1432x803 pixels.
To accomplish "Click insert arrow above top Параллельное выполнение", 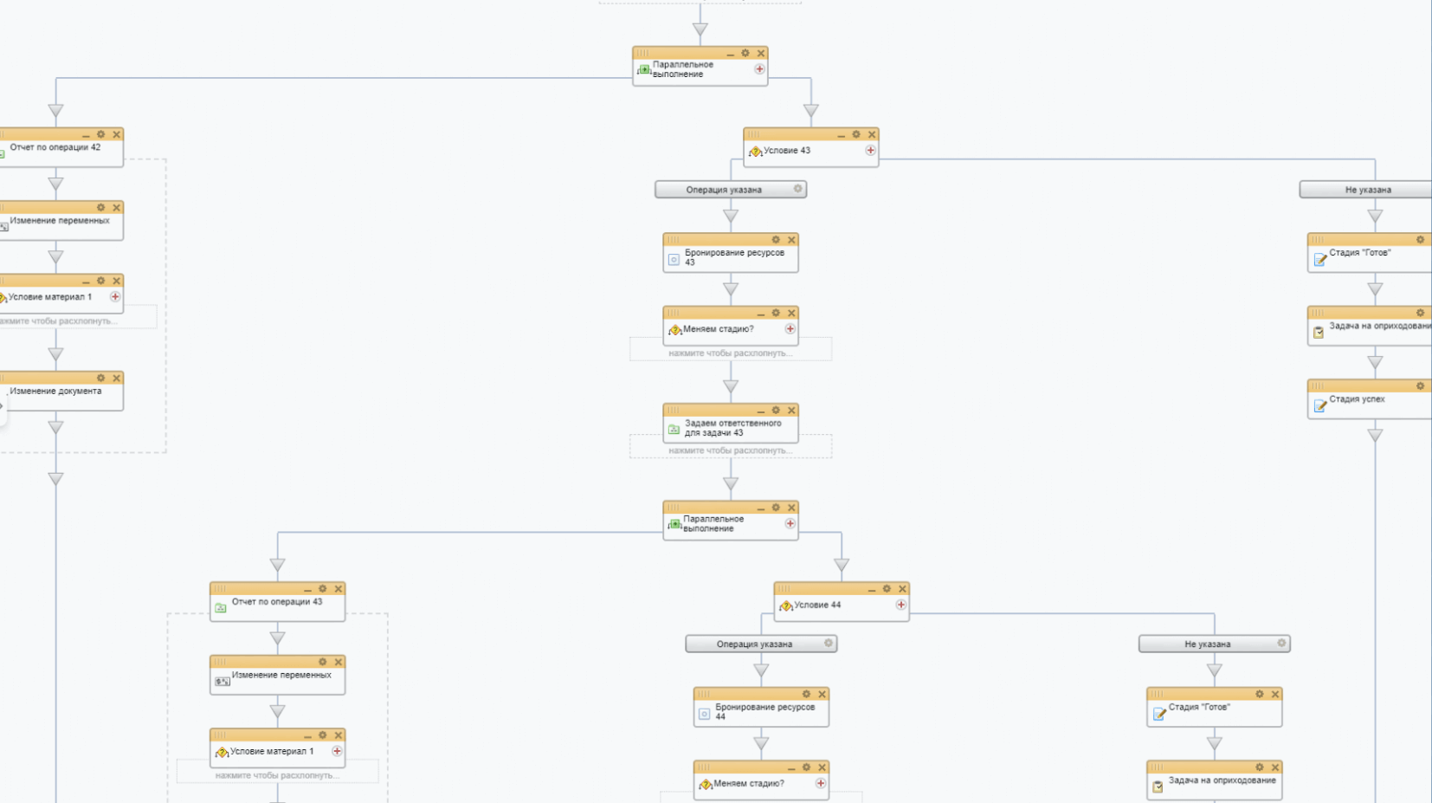I will [700, 30].
